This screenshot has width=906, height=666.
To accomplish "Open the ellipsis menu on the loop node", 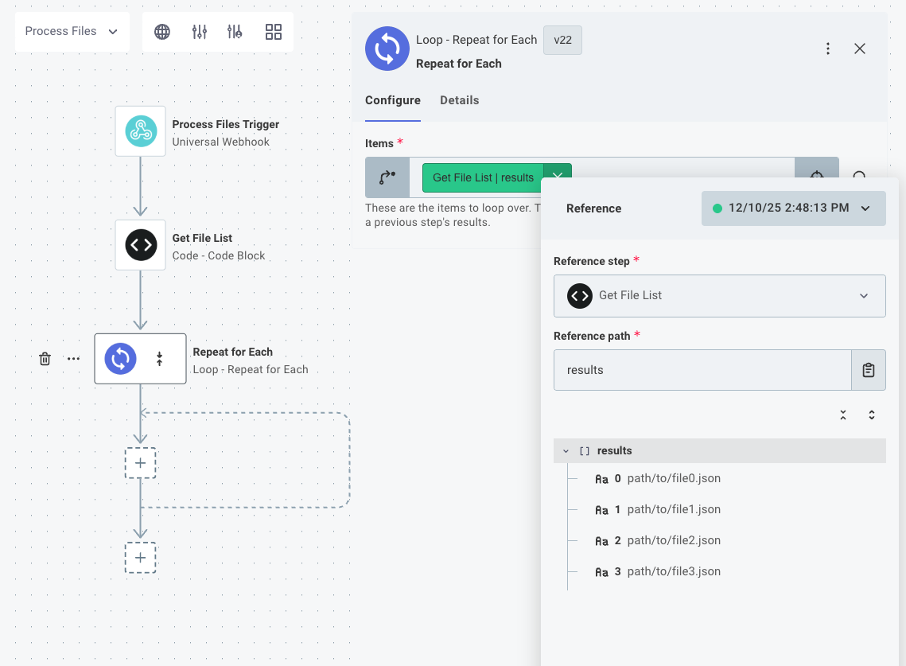I will click(73, 358).
